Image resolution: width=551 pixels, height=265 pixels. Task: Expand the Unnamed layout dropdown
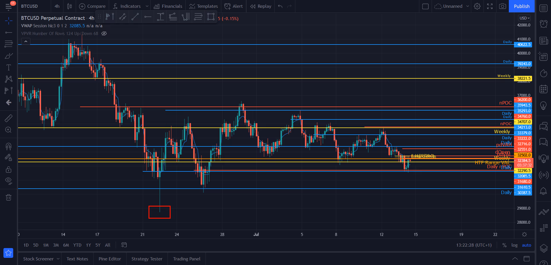[467, 6]
